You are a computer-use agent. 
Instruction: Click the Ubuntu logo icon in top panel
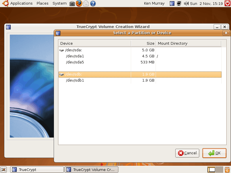pyautogui.click(x=5, y=3)
